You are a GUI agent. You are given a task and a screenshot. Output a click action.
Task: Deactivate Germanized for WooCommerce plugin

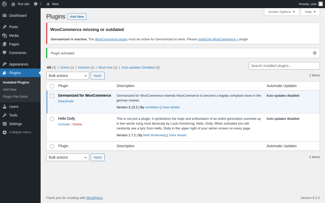coord(66,101)
